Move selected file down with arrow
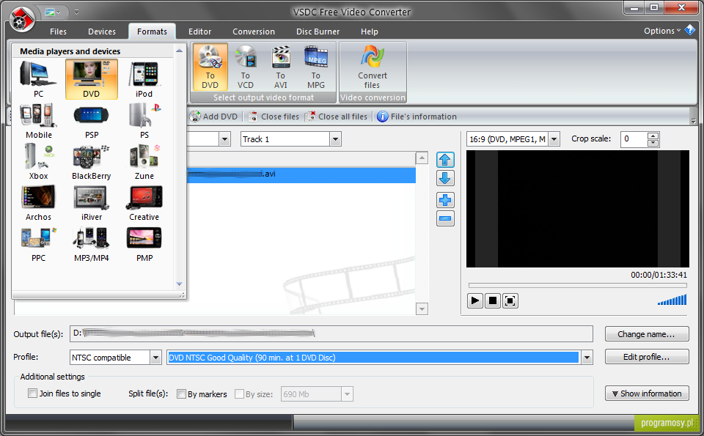This screenshot has height=436, width=704. [x=445, y=179]
